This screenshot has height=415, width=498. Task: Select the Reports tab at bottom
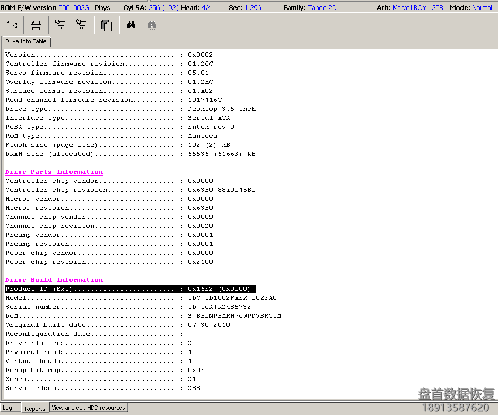point(35,409)
